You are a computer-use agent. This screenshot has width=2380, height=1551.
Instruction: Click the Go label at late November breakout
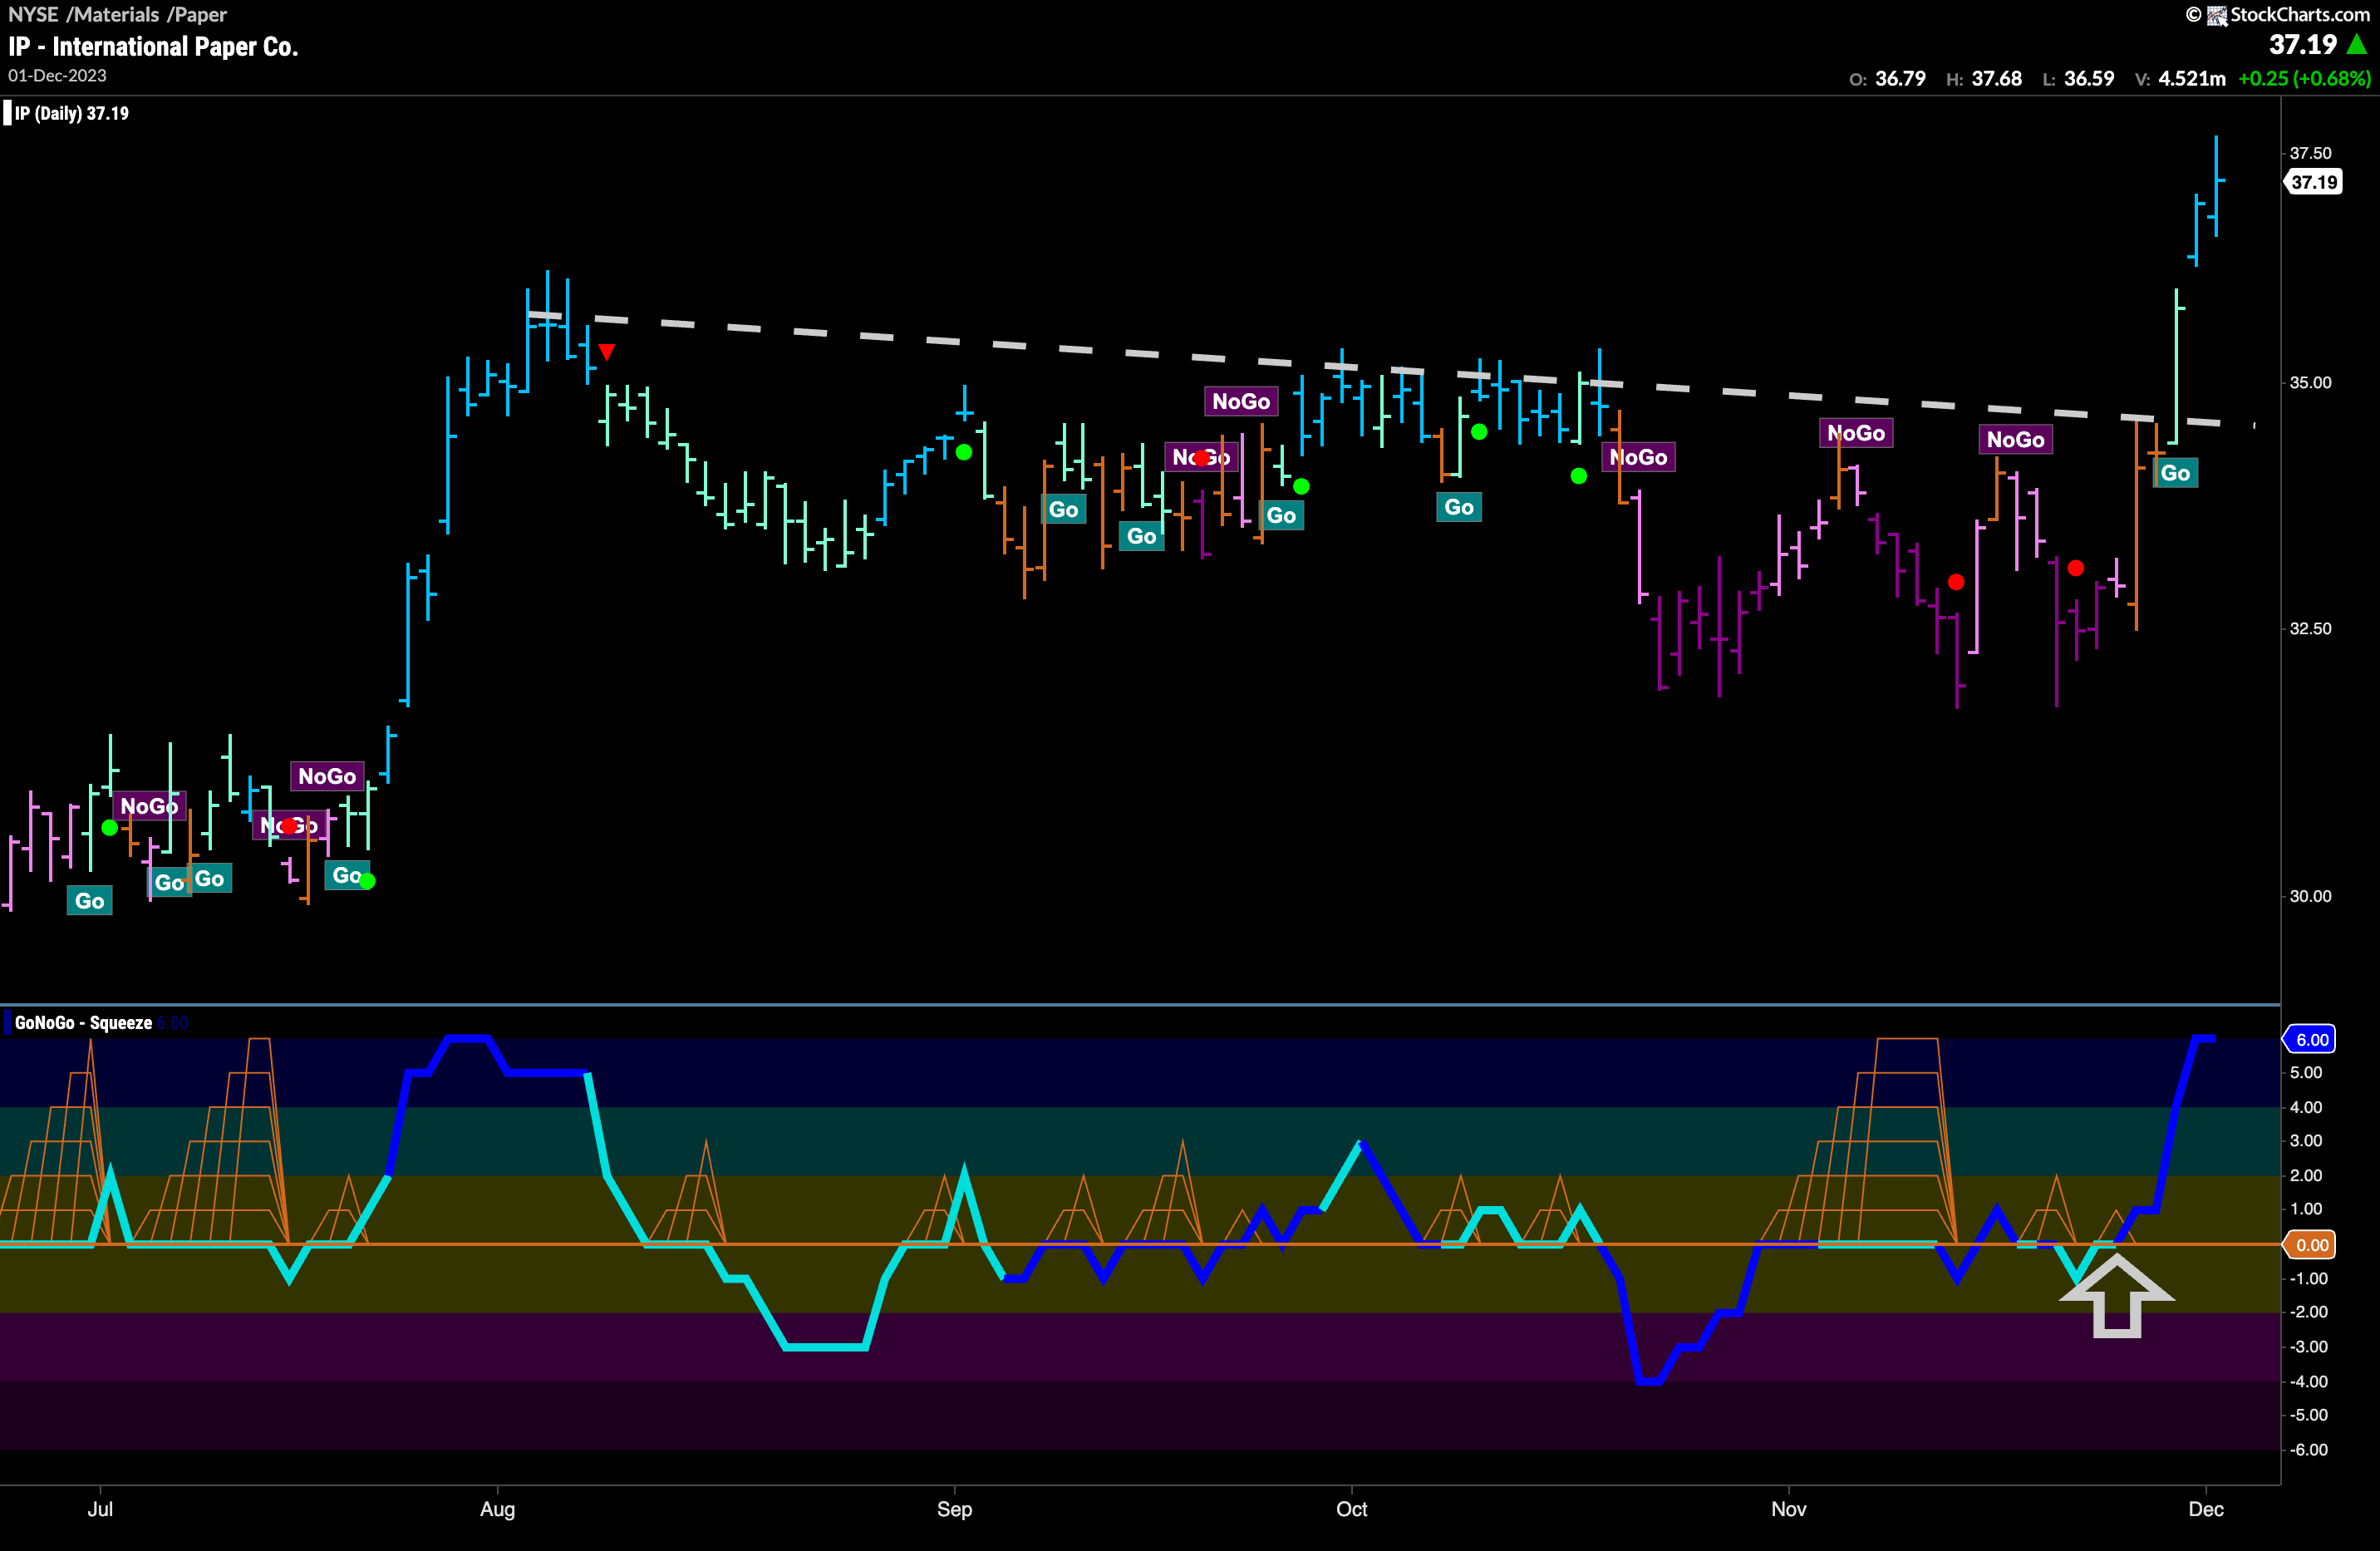point(2175,473)
